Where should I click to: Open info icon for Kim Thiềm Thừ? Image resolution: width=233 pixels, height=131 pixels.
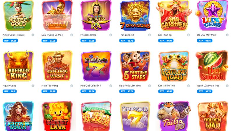click(188, 86)
